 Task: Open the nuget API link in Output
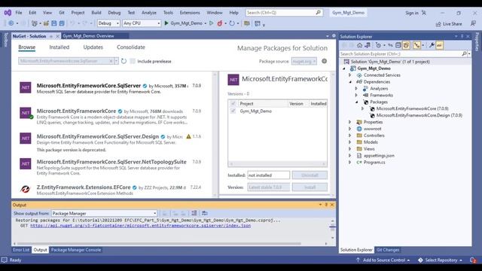click(141, 226)
